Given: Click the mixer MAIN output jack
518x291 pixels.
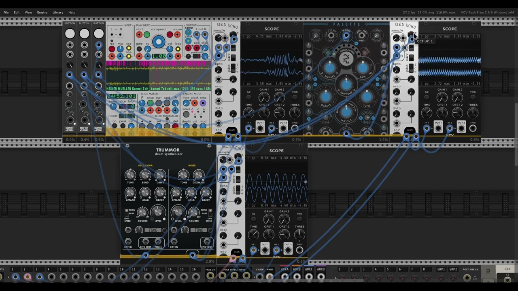Looking at the screenshot, I should [270, 277].
